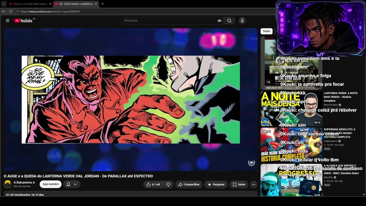Image resolution: width=366 pixels, height=206 pixels.
Task: Close the Live do MRG tab
Action: [50, 4]
